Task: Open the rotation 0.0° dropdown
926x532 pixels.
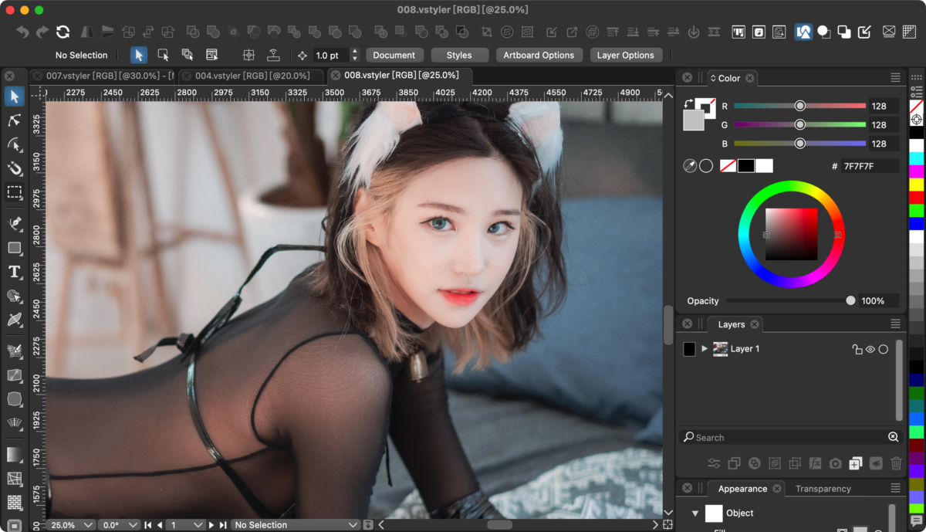Action: (x=118, y=525)
